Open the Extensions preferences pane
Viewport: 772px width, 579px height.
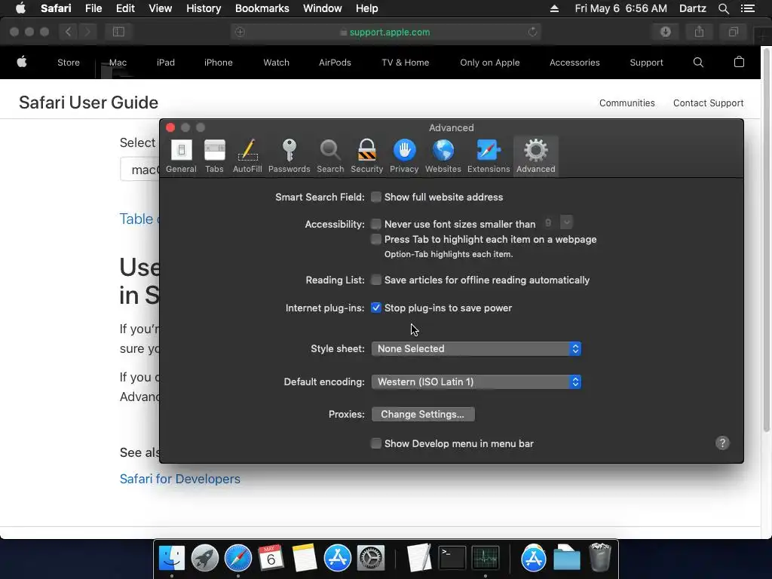pos(489,156)
